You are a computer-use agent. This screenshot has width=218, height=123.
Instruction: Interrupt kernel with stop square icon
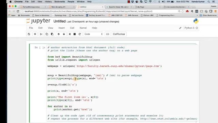point(75,34)
